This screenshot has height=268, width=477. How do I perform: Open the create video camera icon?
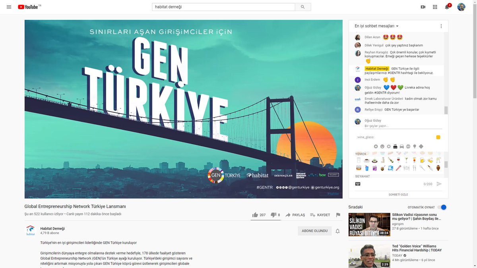click(x=423, y=7)
